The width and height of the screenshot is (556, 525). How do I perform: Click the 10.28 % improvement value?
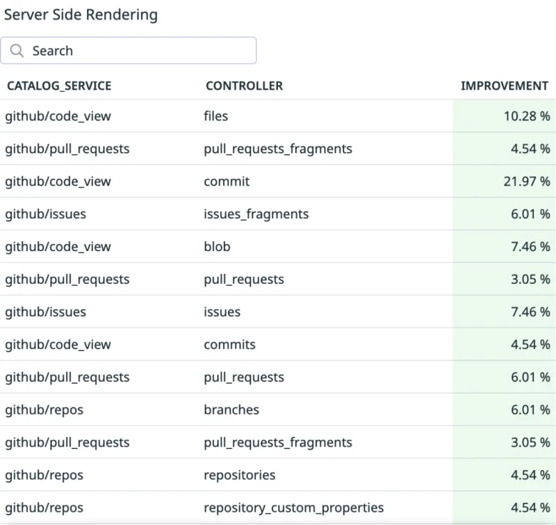(527, 116)
